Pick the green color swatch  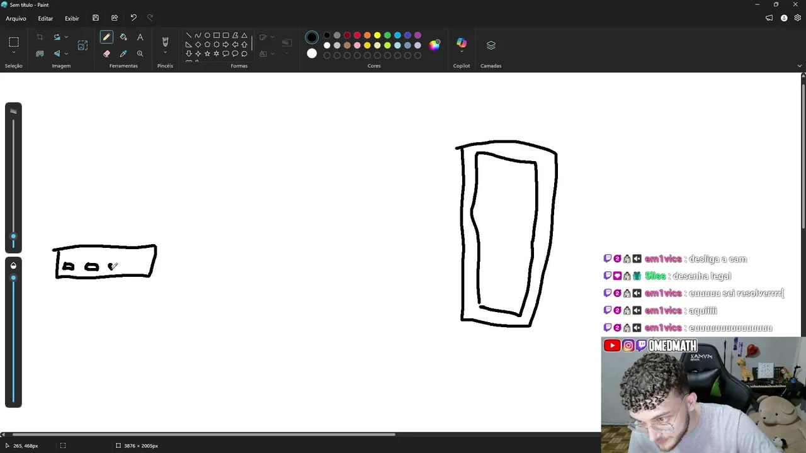(387, 35)
